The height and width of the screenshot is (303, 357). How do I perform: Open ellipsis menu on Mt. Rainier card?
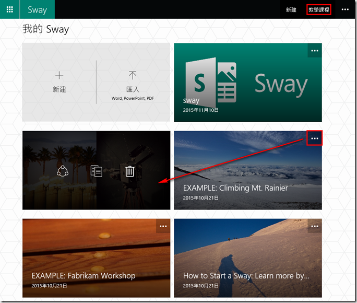point(315,138)
